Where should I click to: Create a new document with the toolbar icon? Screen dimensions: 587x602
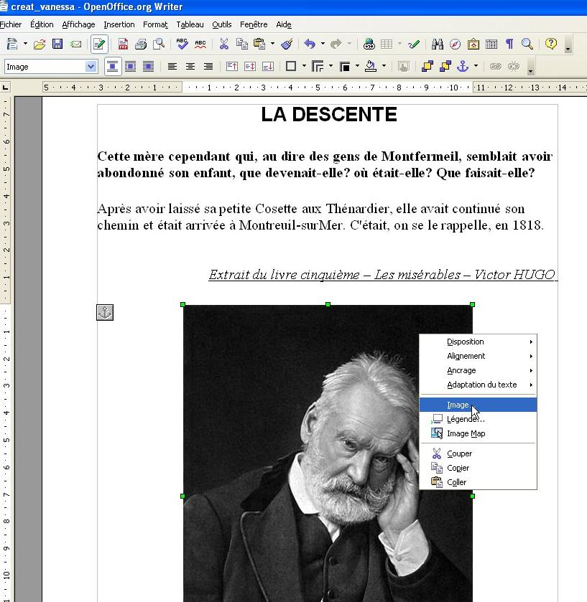[12, 44]
